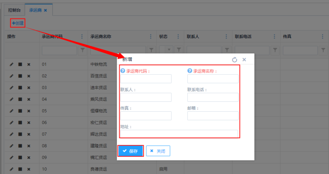Focus the 地址 input field
Viewport: 329px width, 174px height.
[x=179, y=134]
